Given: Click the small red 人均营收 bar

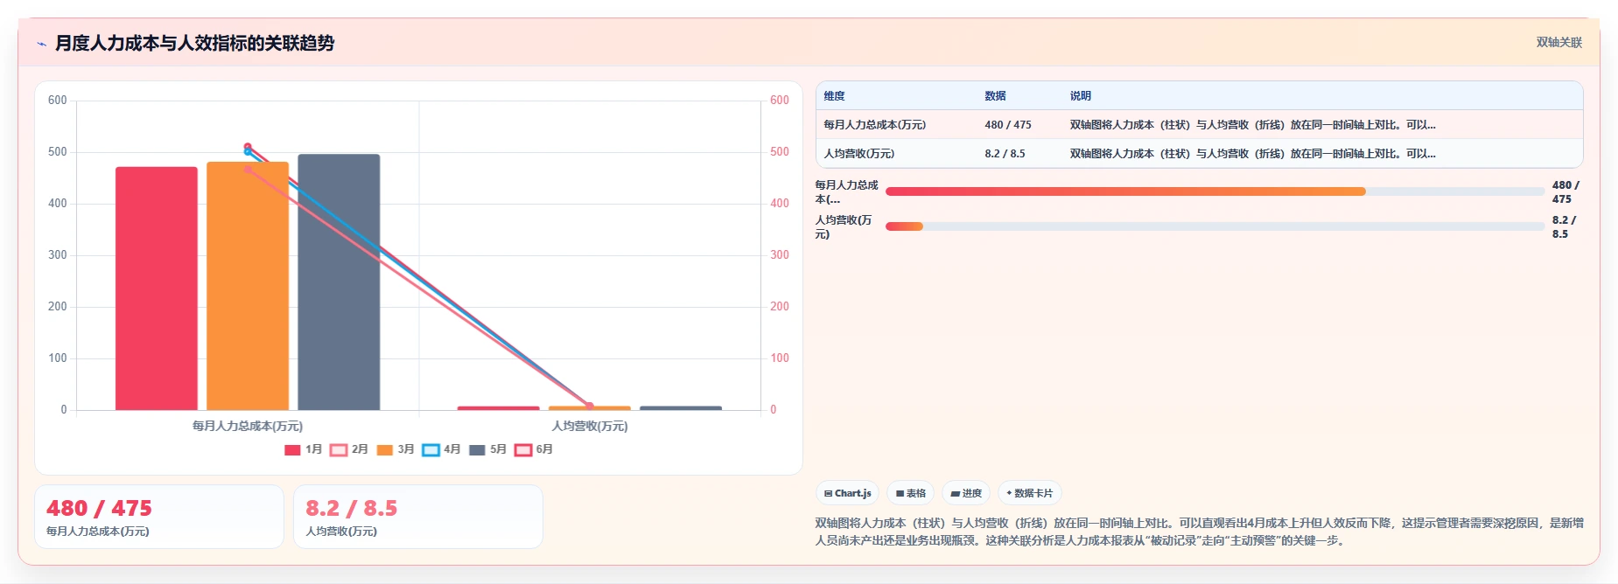Looking at the screenshot, I should (x=499, y=407).
